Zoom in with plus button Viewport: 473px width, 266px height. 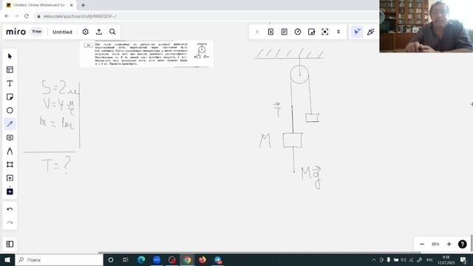[x=449, y=244]
